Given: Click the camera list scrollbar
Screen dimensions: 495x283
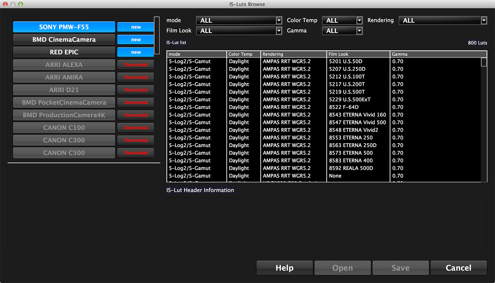Looking at the screenshot, I should [157, 35].
